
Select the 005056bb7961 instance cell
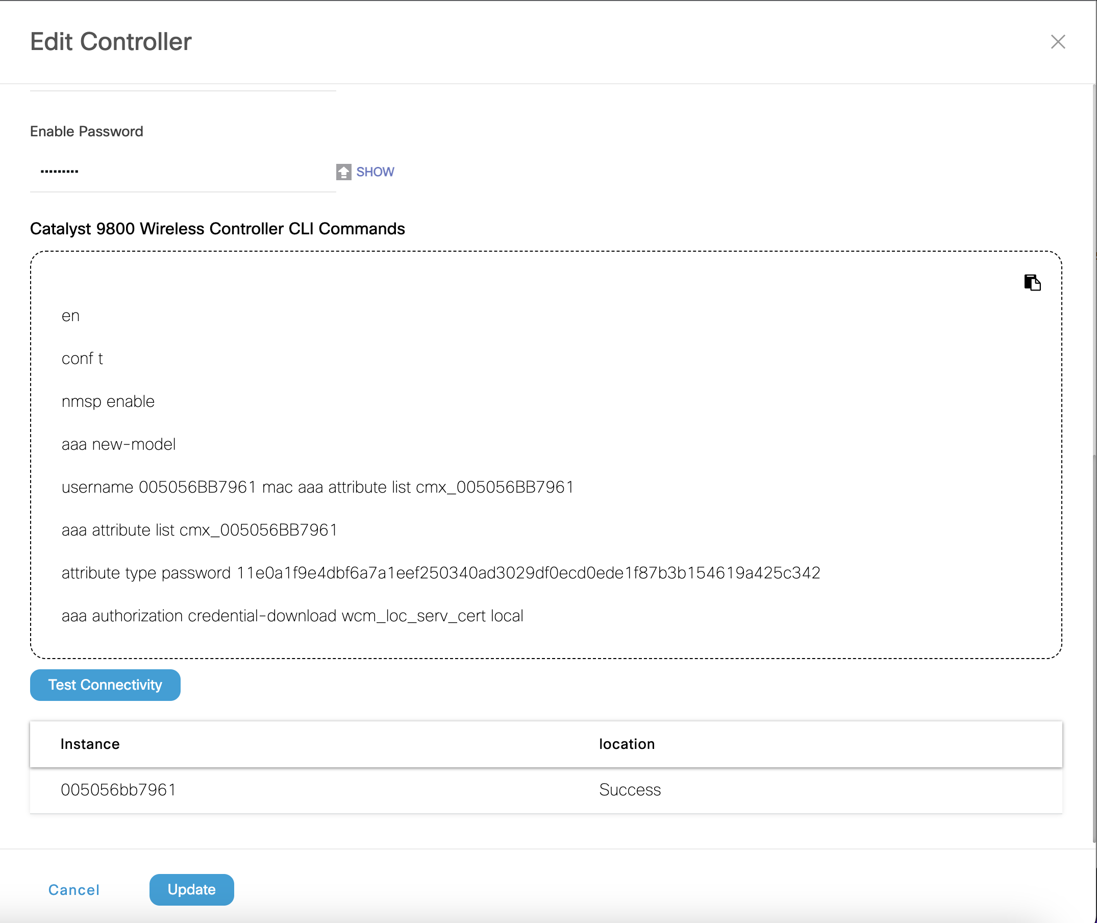(x=118, y=790)
